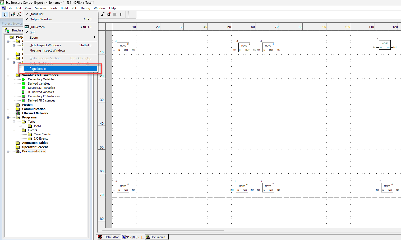Collapse the Tasks node
Screen dimensions: 401x240
coord(14,122)
